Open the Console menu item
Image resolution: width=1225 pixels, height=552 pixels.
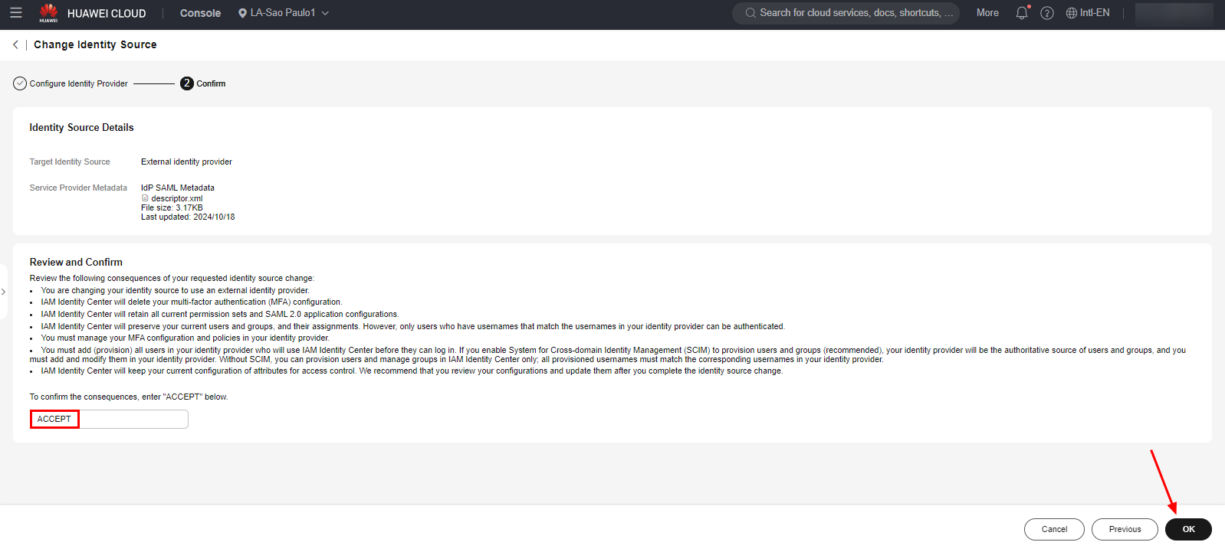[200, 13]
